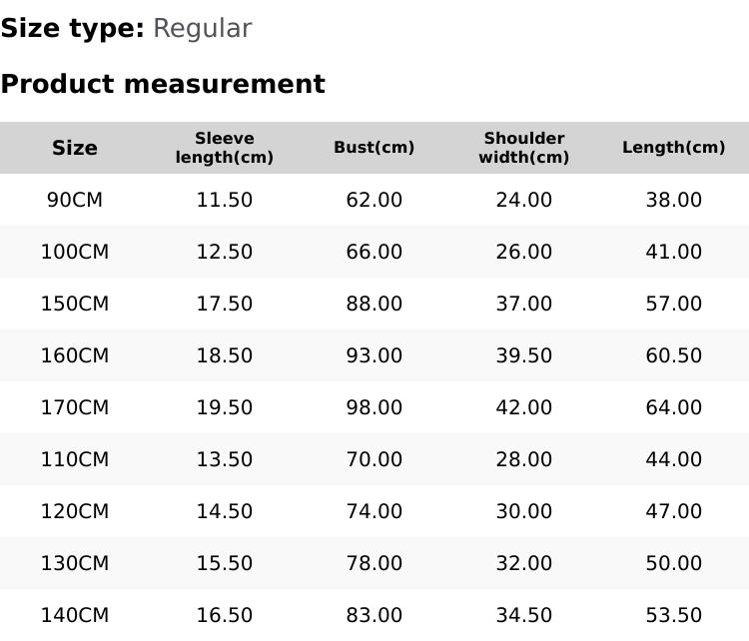Select the Sleeve length(cm) column header
749x641 pixels.
(225, 148)
